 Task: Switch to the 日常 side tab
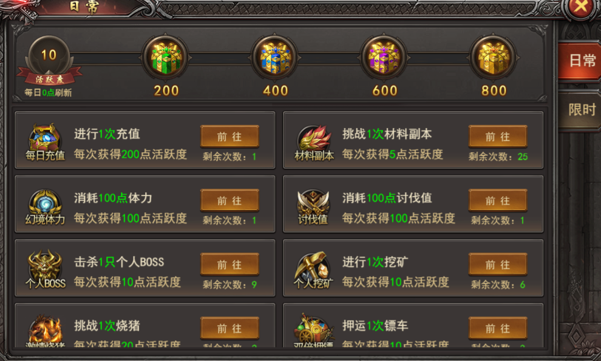click(580, 61)
